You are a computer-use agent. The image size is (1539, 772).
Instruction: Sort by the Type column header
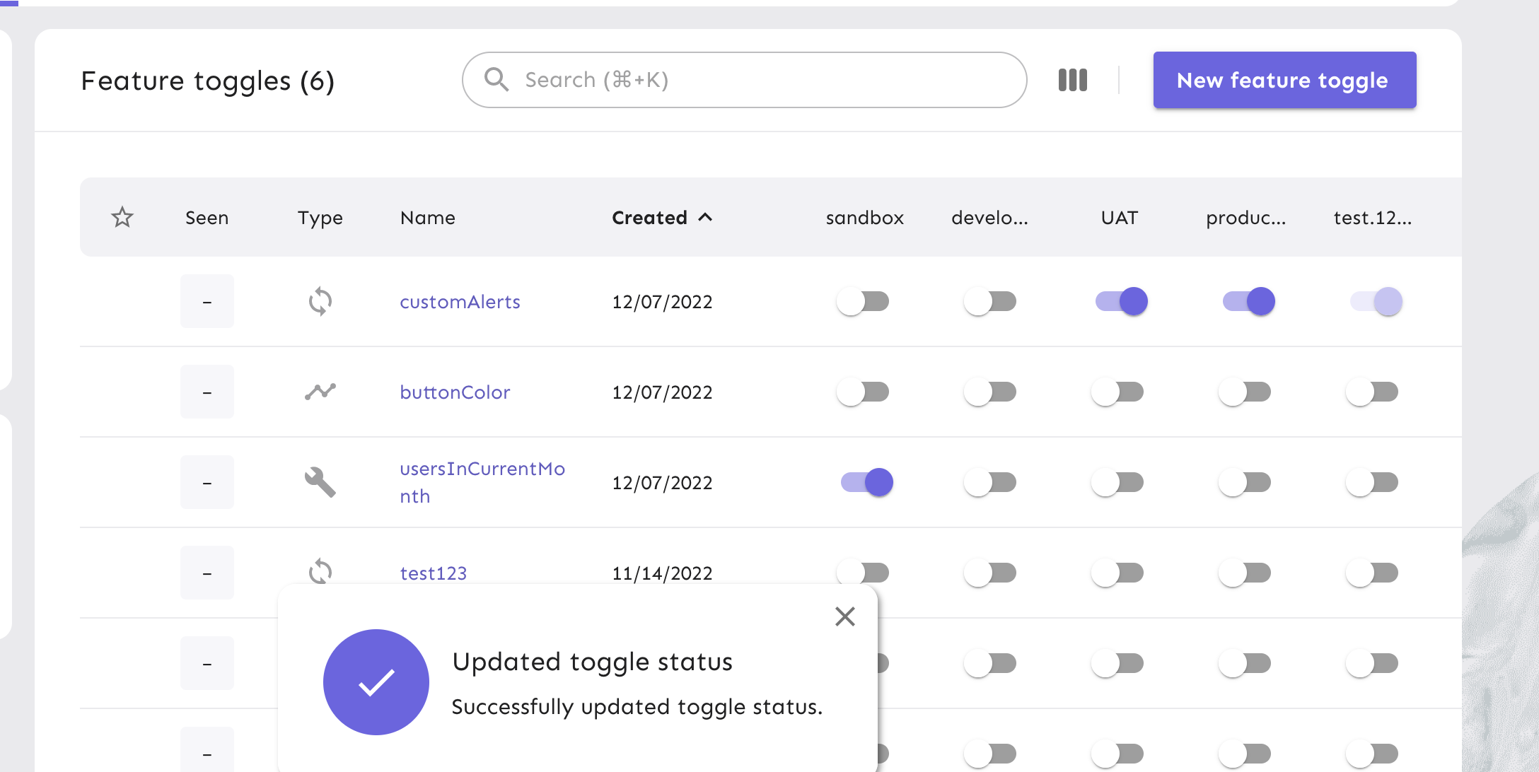pos(320,218)
